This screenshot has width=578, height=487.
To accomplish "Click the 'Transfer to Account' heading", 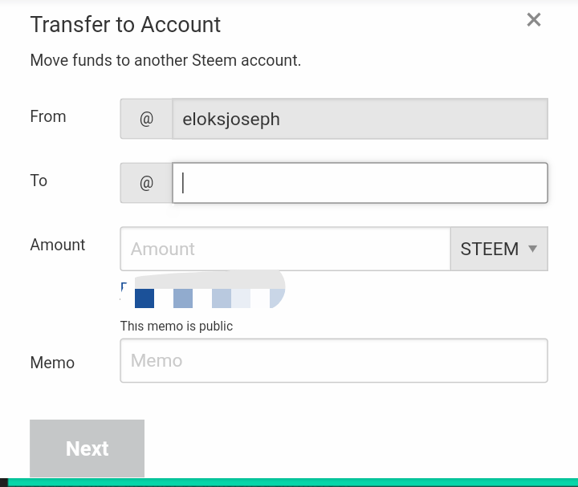I will point(125,24).
